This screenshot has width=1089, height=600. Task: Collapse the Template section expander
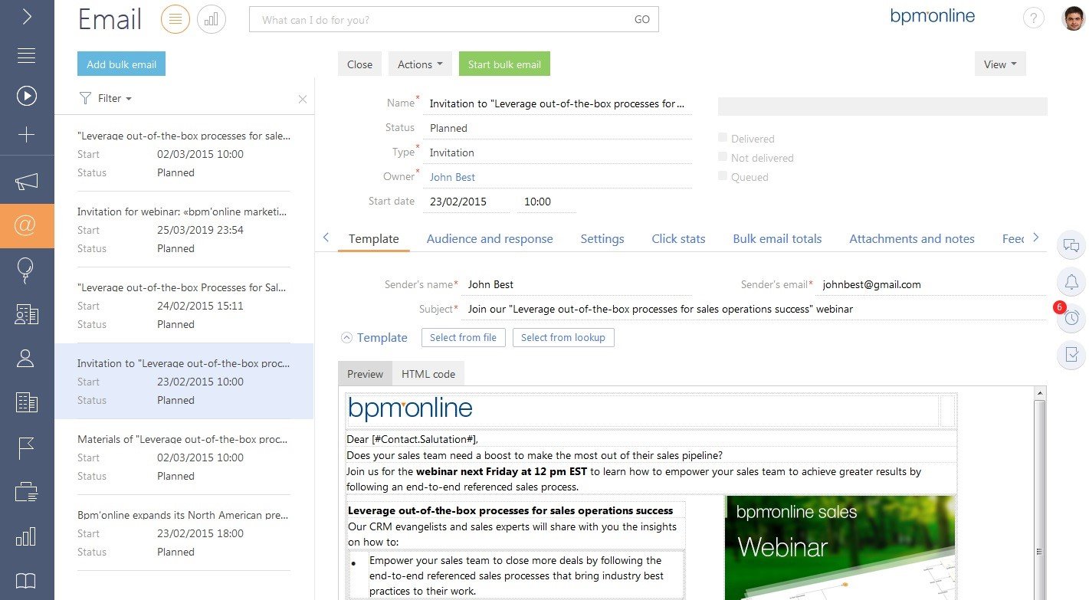346,337
